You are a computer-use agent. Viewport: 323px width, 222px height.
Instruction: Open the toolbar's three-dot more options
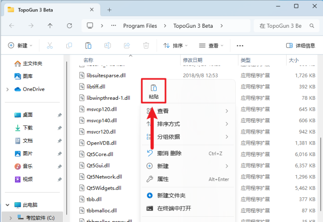(240, 46)
